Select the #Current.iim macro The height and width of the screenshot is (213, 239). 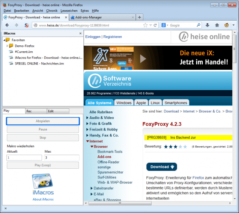24,52
